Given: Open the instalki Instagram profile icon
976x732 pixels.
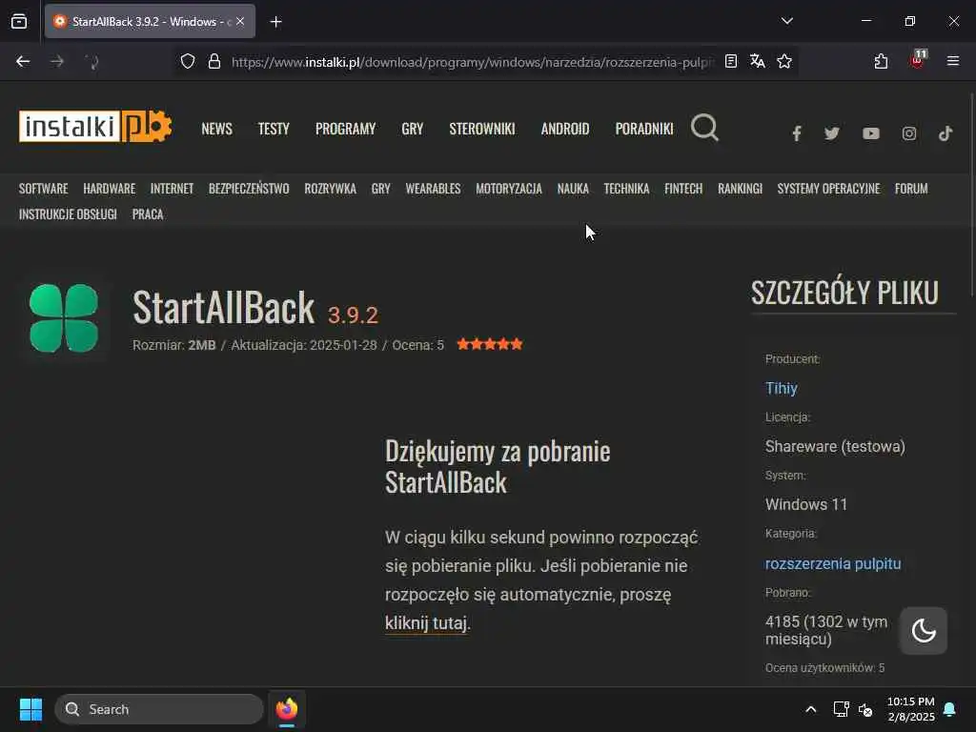Looking at the screenshot, I should [908, 133].
